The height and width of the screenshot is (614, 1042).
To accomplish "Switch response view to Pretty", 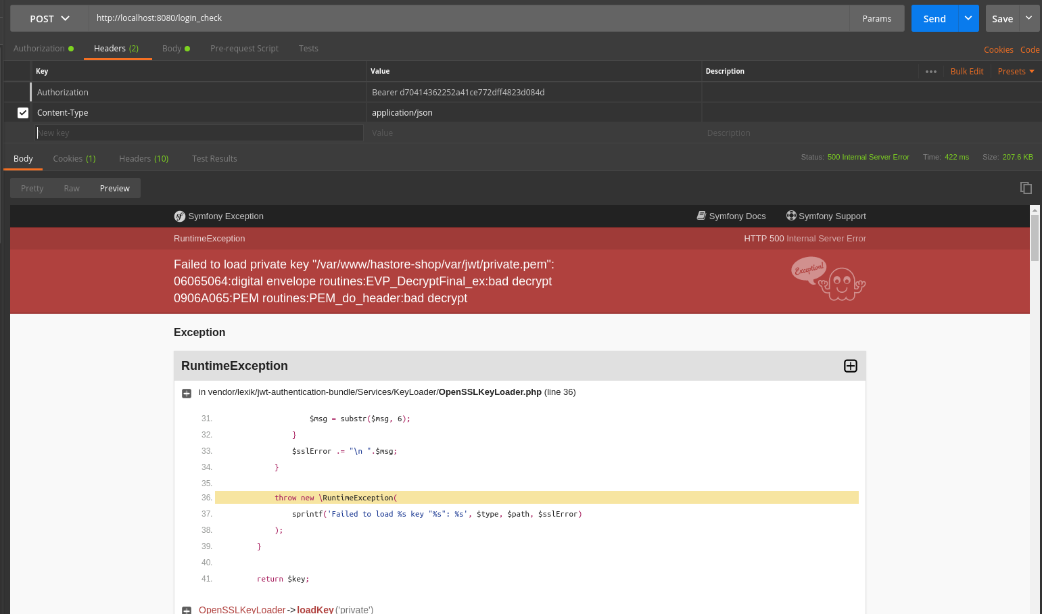I will (32, 188).
